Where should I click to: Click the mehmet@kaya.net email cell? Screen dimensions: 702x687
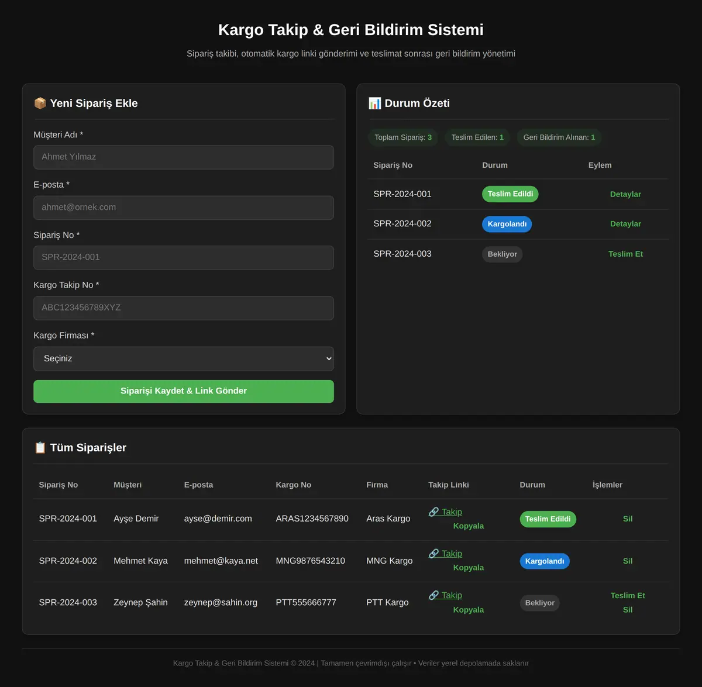pos(221,561)
